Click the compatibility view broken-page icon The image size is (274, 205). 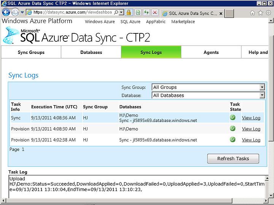[x=138, y=13]
